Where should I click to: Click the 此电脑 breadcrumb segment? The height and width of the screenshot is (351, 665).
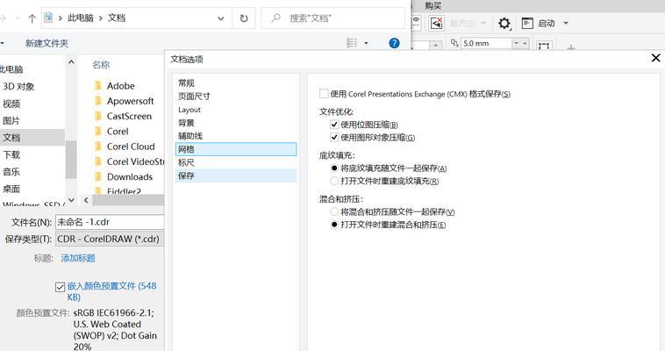[x=81, y=18]
